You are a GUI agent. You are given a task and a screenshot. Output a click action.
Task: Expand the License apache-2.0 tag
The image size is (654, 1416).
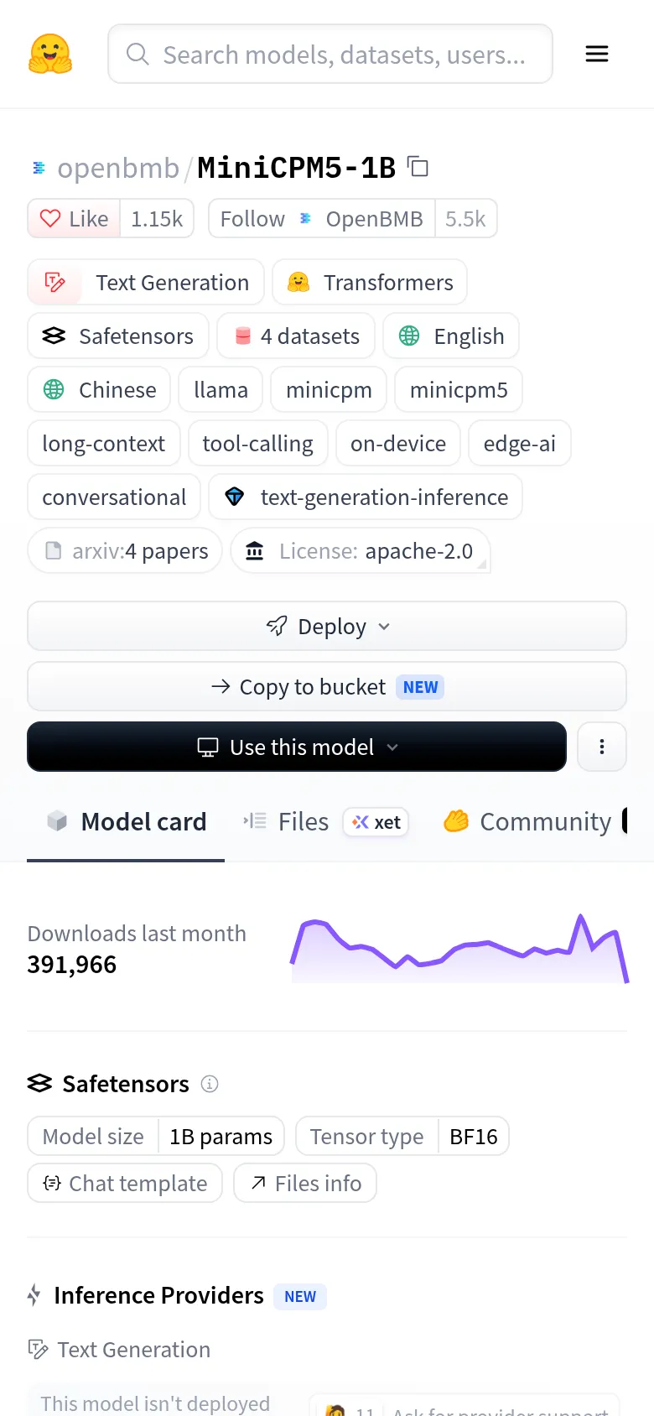[x=361, y=550]
